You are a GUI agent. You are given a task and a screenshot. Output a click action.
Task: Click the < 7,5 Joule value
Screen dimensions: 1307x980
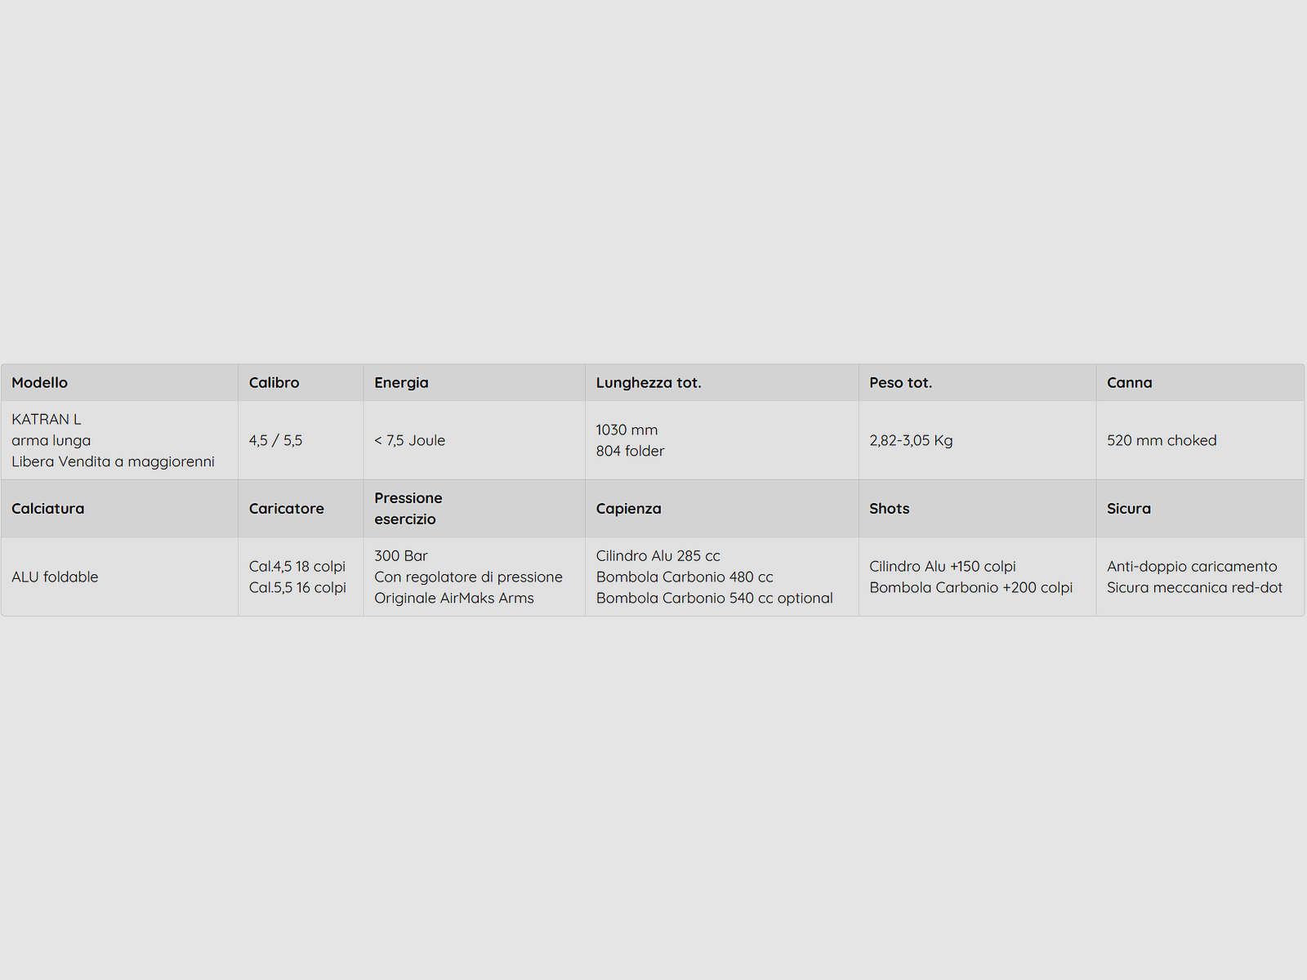[x=474, y=440]
